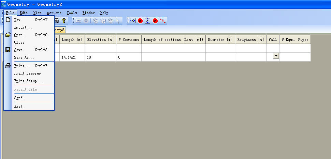
Task: Click the Elevation [m] column header
Action: pyautogui.click(x=100, y=39)
